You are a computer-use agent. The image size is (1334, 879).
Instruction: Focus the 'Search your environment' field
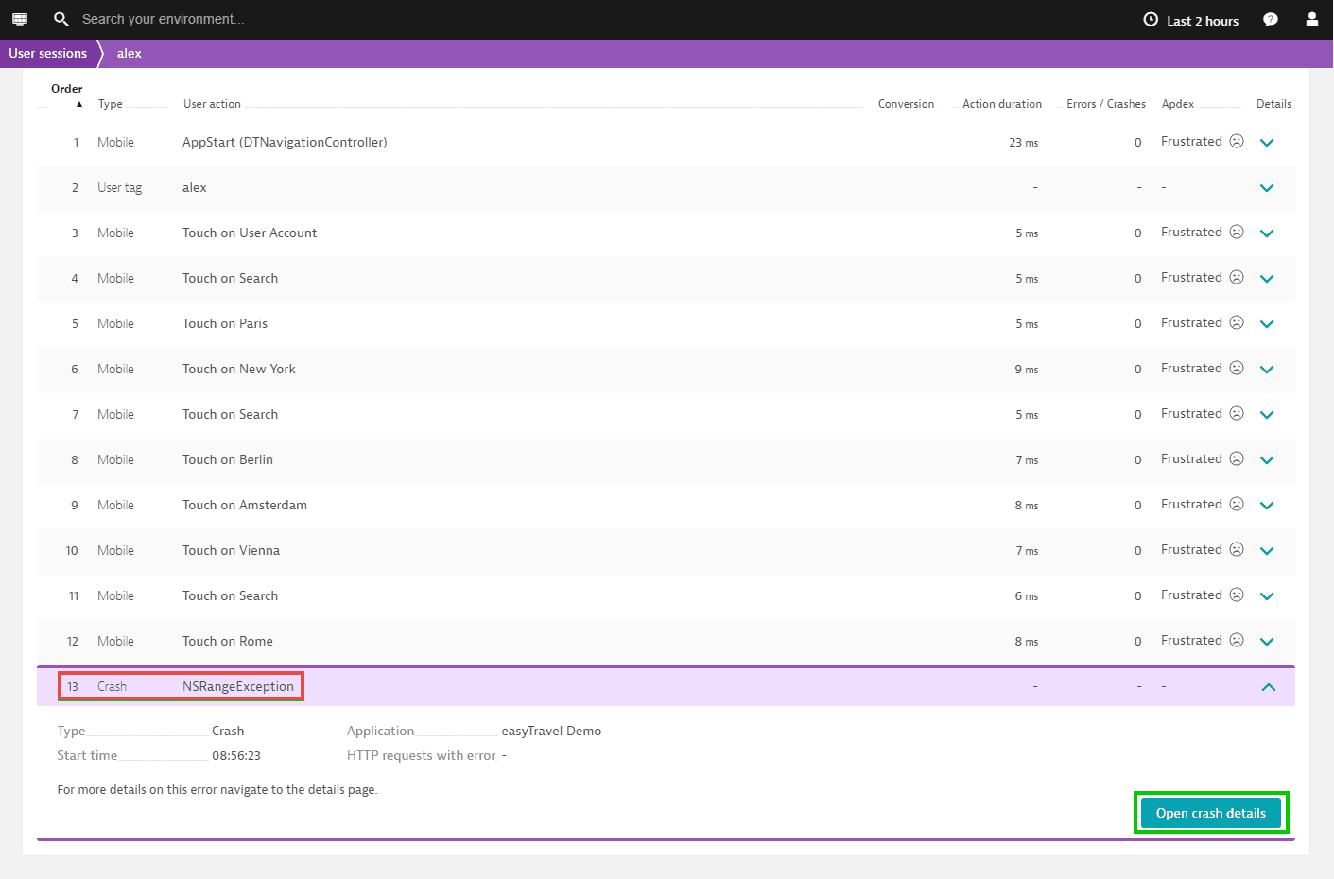click(x=163, y=19)
